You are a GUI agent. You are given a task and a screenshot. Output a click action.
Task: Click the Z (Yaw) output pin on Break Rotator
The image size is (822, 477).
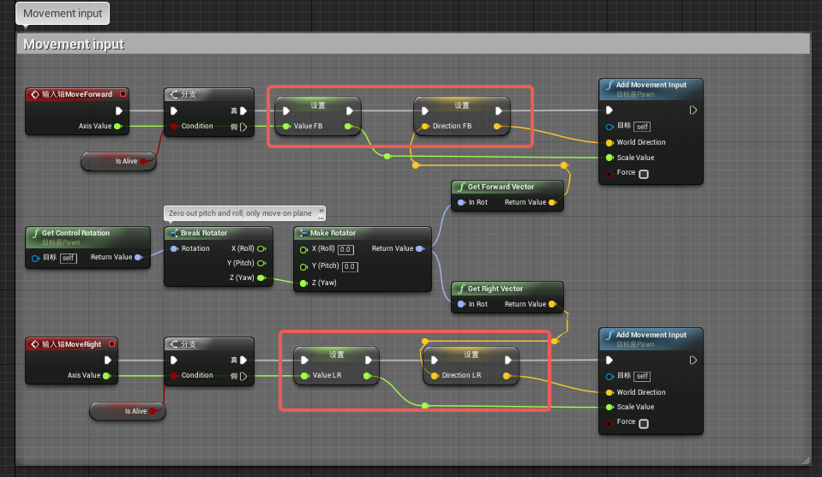(261, 278)
